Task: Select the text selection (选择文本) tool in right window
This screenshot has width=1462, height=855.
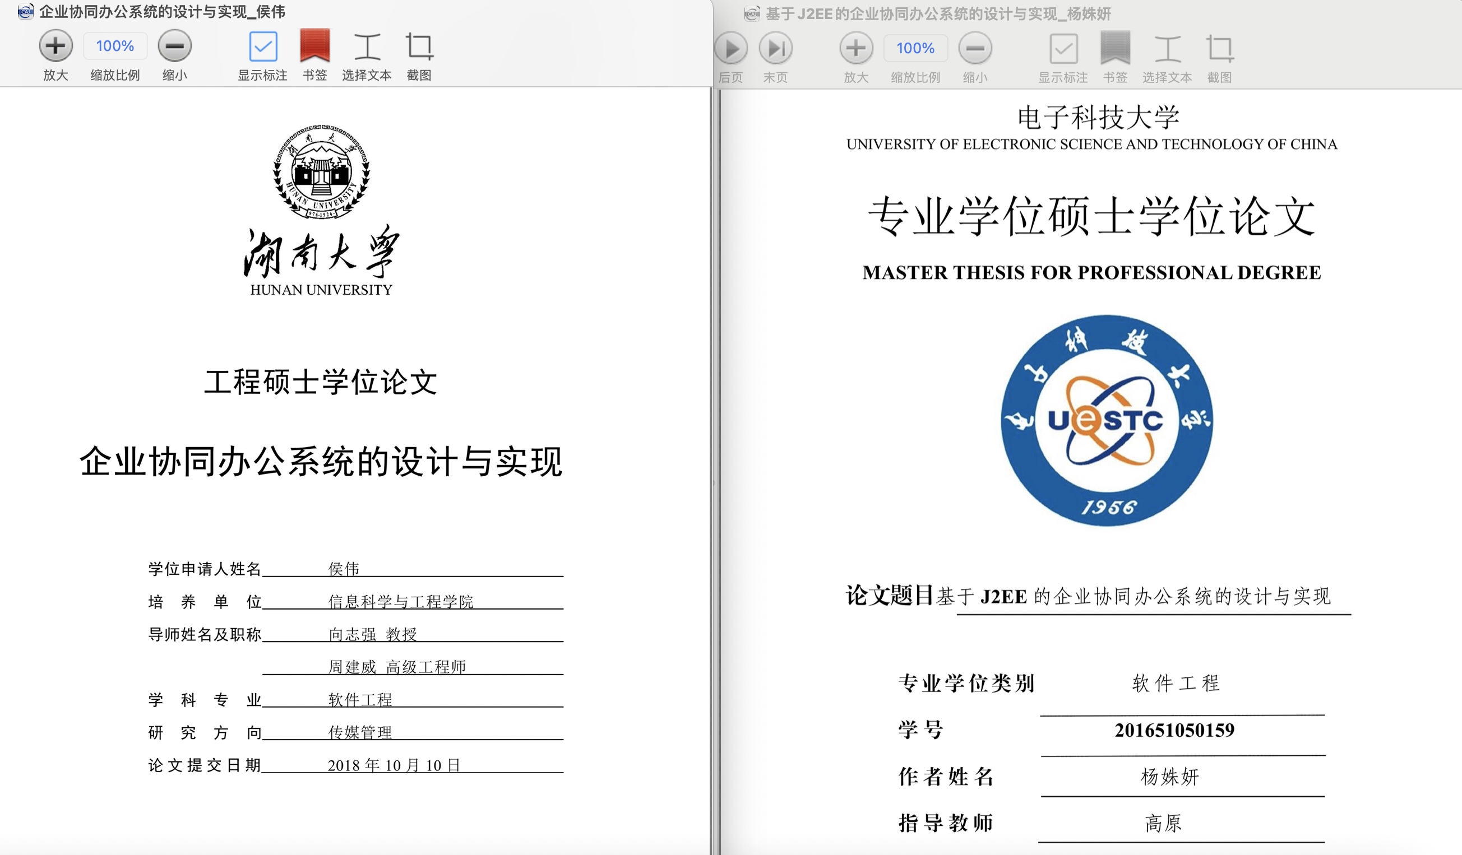Action: (x=1167, y=49)
